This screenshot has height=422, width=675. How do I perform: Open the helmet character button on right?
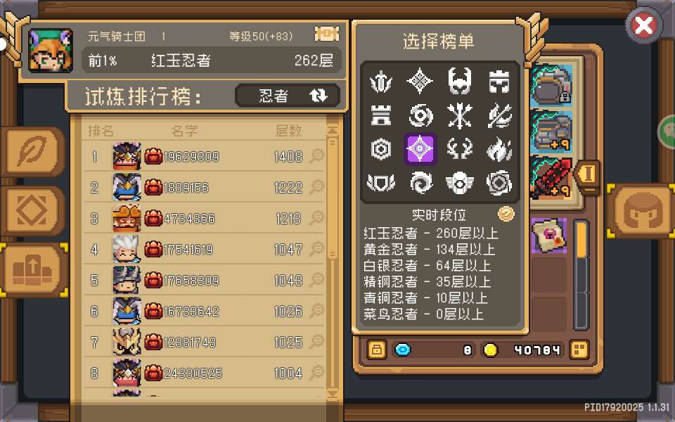coord(641,211)
